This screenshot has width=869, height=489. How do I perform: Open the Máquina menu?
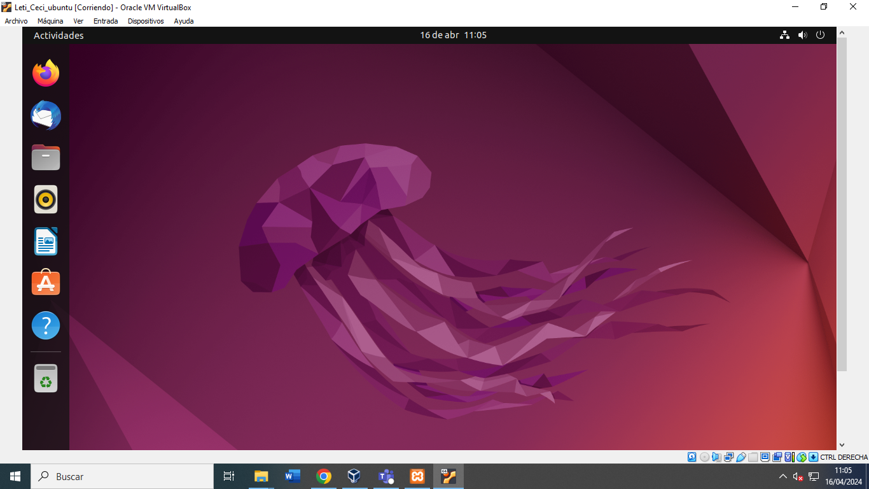[50, 21]
